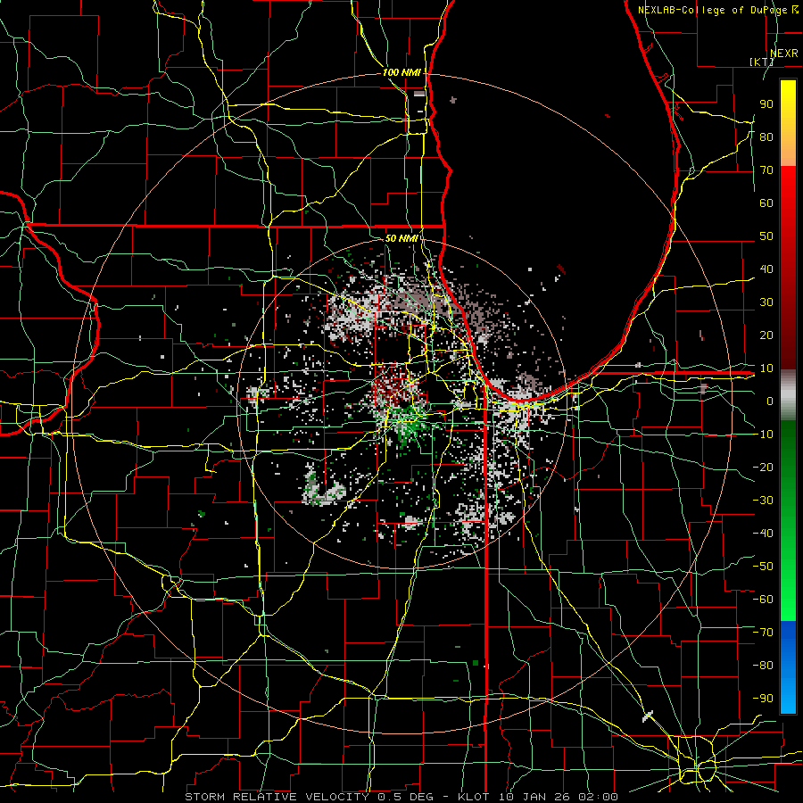The width and height of the screenshot is (803, 803).
Task: Click the 100 NMI range ring label
Action: (401, 73)
